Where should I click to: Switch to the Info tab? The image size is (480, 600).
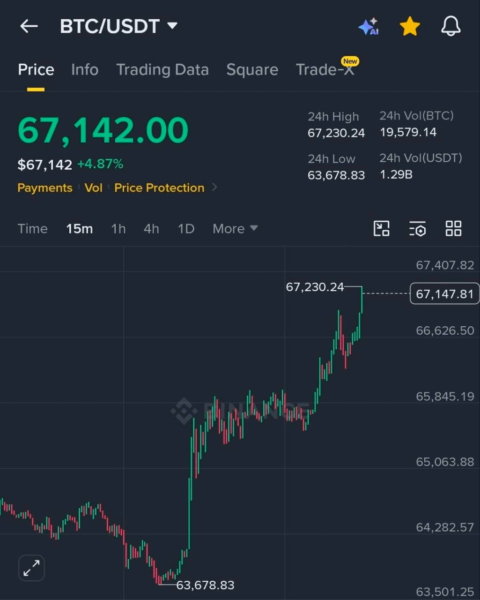[85, 70]
